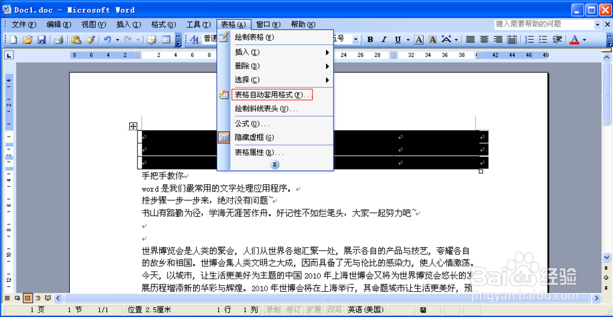Switch to Web layout view
The height and width of the screenshot is (317, 613).
click(x=17, y=298)
